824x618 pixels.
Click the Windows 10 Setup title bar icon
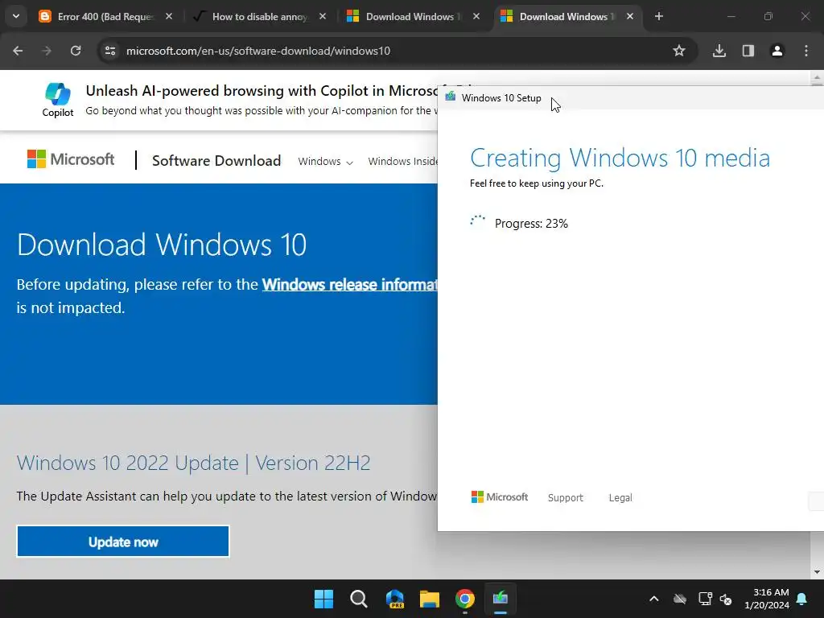click(451, 97)
